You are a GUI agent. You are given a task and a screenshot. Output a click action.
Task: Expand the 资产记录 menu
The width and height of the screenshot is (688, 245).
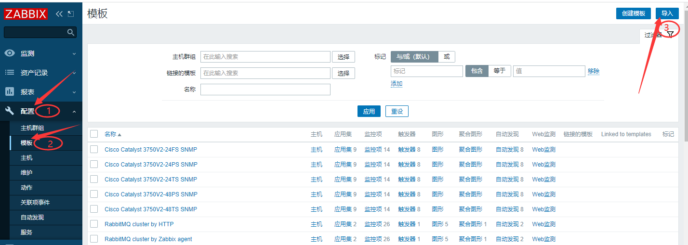point(74,73)
